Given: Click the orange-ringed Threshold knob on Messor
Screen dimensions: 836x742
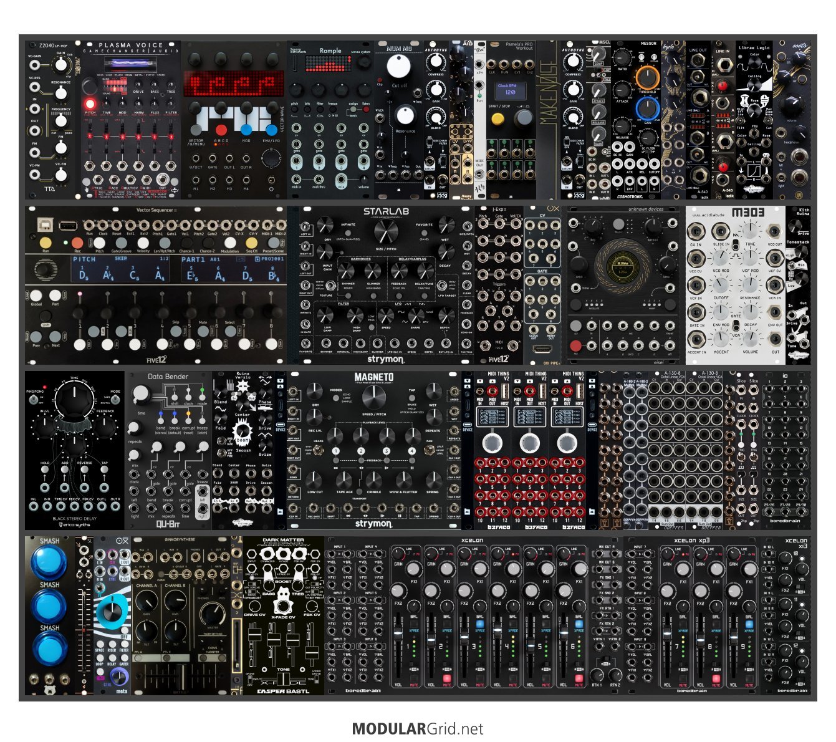Looking at the screenshot, I should click(x=648, y=77).
